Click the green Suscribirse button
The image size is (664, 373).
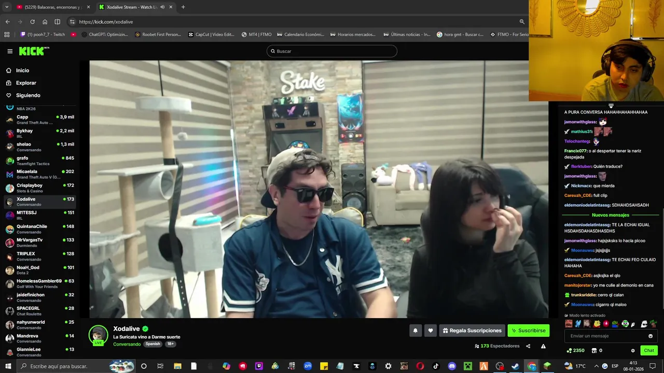(528, 331)
